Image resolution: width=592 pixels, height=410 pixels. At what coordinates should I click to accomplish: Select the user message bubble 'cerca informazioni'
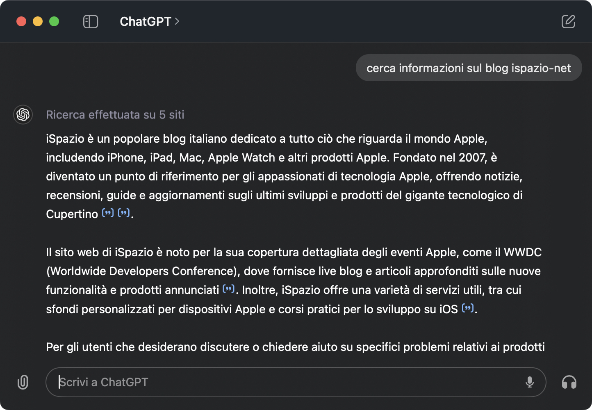pyautogui.click(x=469, y=68)
